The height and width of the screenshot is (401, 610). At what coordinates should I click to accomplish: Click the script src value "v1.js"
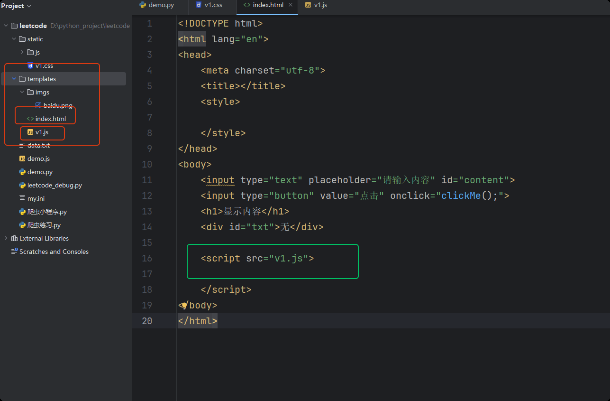tap(289, 258)
